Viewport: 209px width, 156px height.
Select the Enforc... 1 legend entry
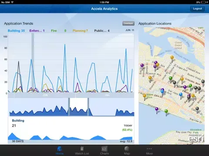click(37, 31)
